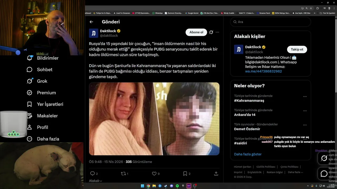Viewport: 337px width, 189px height.
Task: Open the IMDb Ratings bookmark
Action: coord(281,13)
